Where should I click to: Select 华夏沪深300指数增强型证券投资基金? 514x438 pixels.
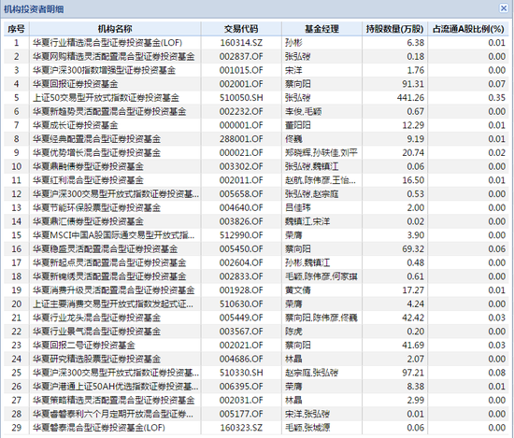click(x=256, y=70)
